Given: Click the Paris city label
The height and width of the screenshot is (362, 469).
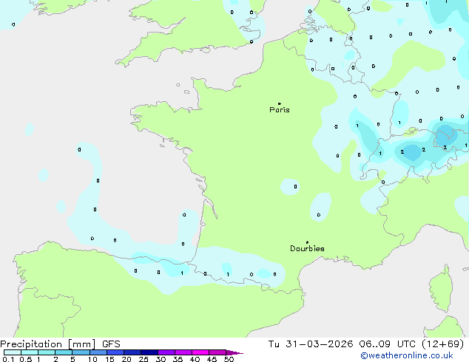Looking at the screenshot, I should coord(280,110).
